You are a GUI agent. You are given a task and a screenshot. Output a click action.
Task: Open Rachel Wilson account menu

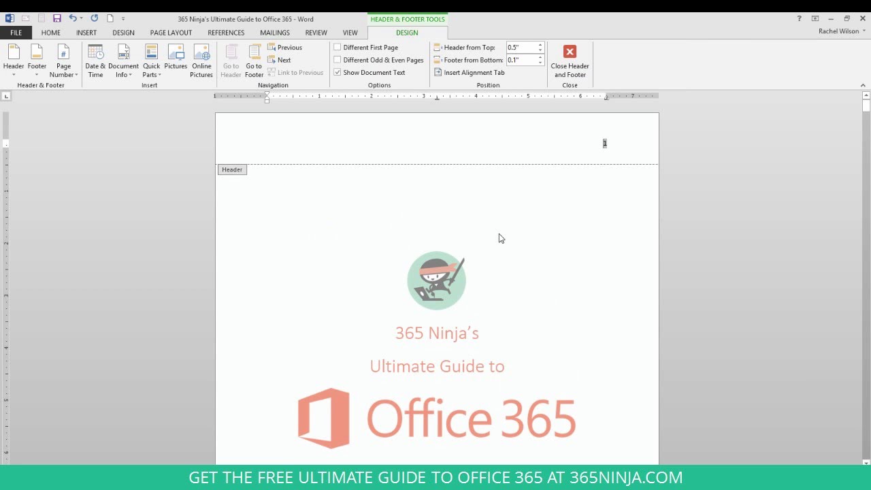point(842,31)
